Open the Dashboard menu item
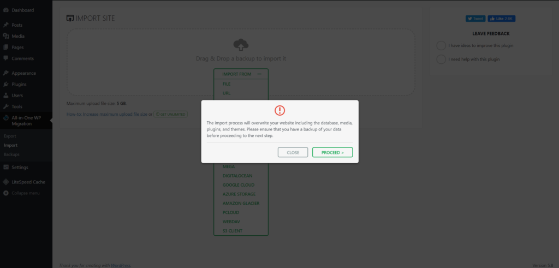The width and height of the screenshot is (559, 268). pyautogui.click(x=23, y=10)
